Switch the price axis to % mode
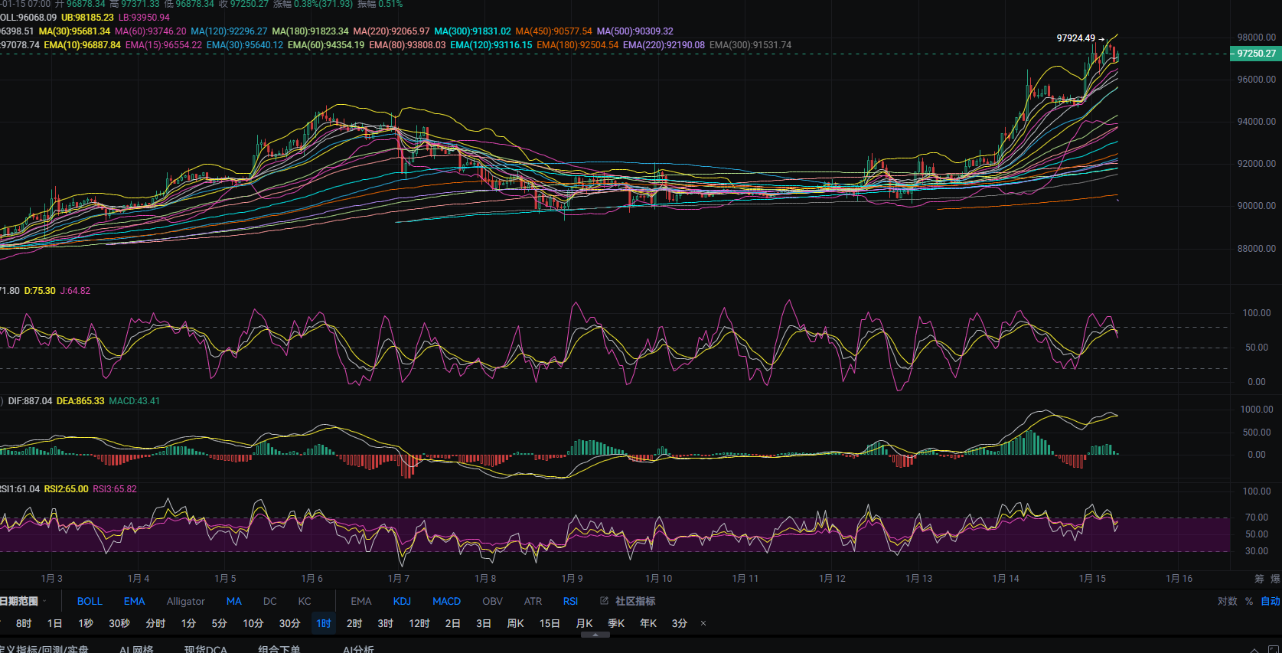This screenshot has height=653, width=1282. tap(1249, 601)
